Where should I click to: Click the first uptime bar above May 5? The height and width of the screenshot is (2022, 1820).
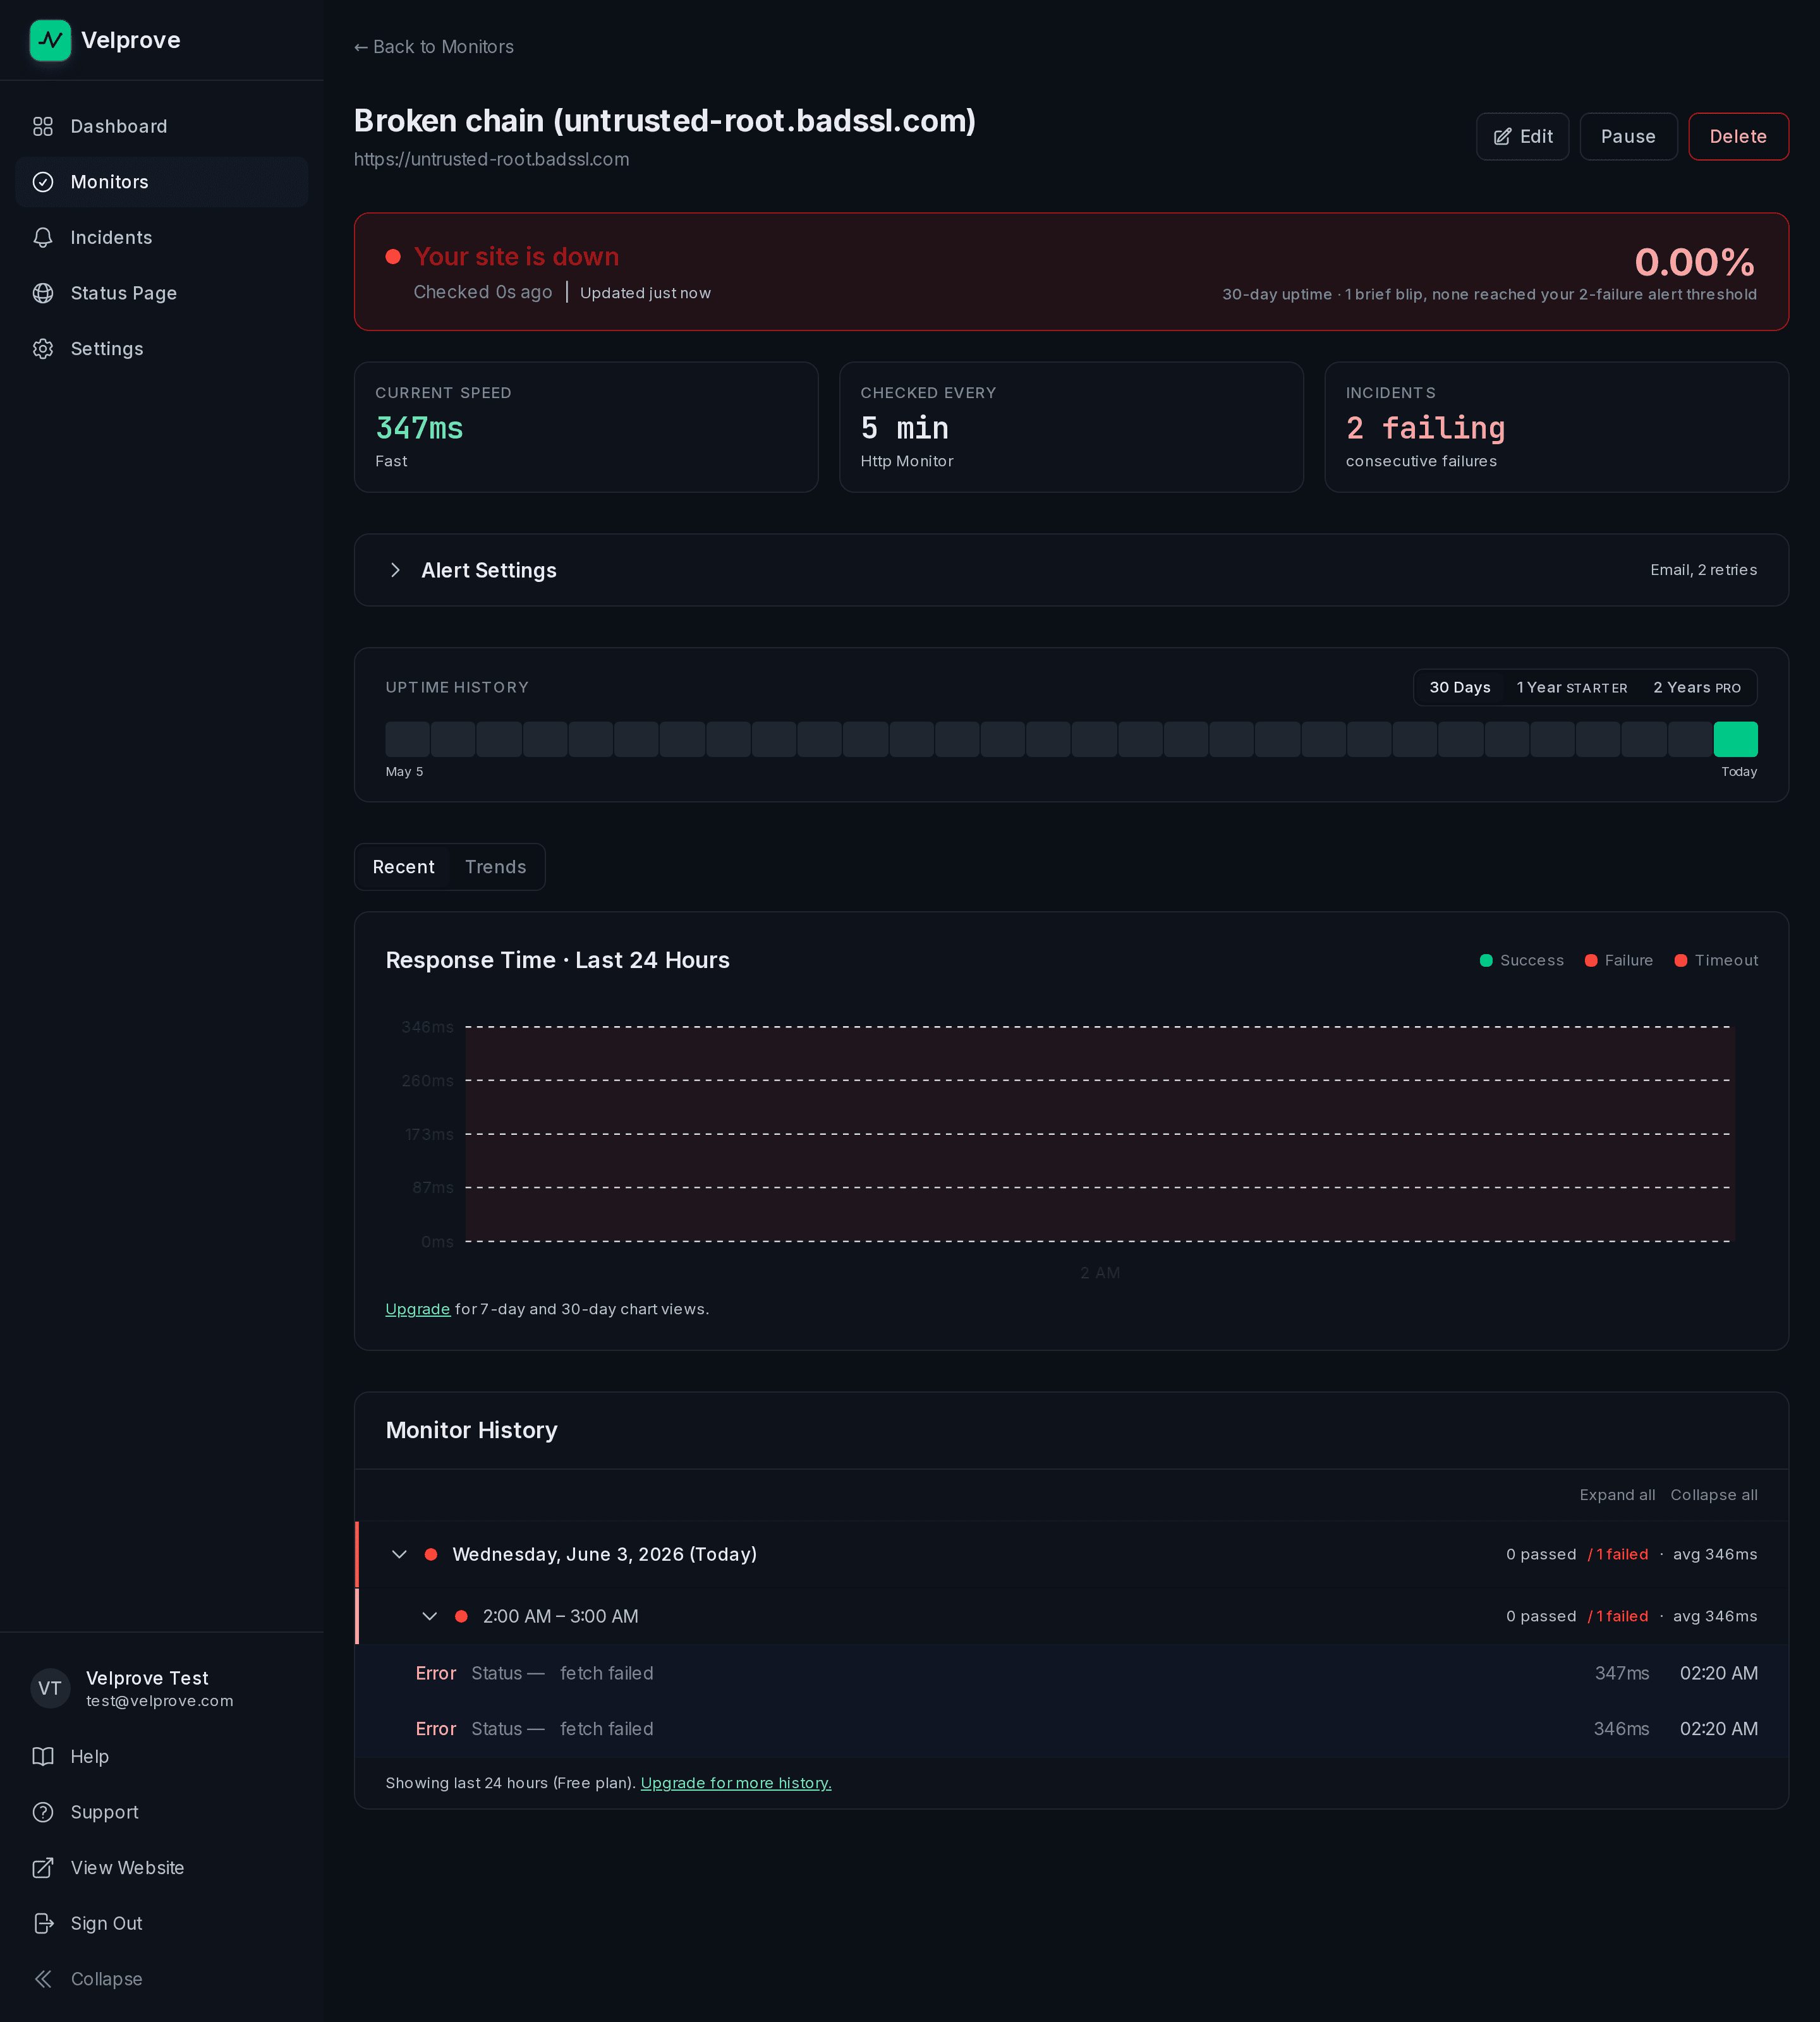407,739
